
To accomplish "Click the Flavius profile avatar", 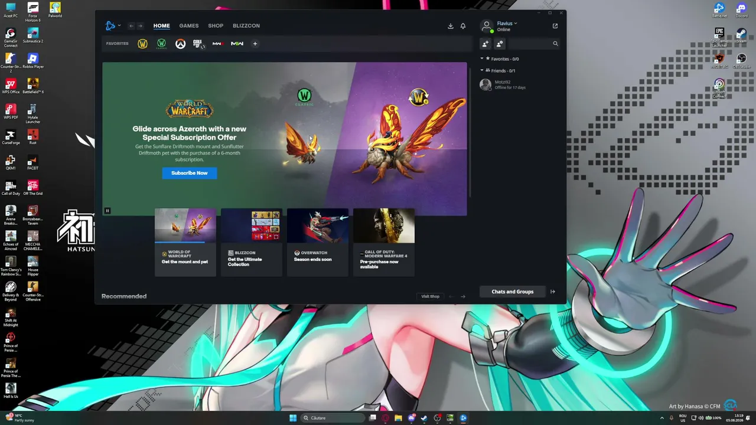I will point(487,26).
